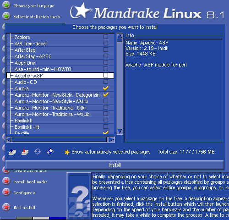Viewport: 229px width, 220px height.
Task: Select the Exit install step
Action: pos(24,208)
